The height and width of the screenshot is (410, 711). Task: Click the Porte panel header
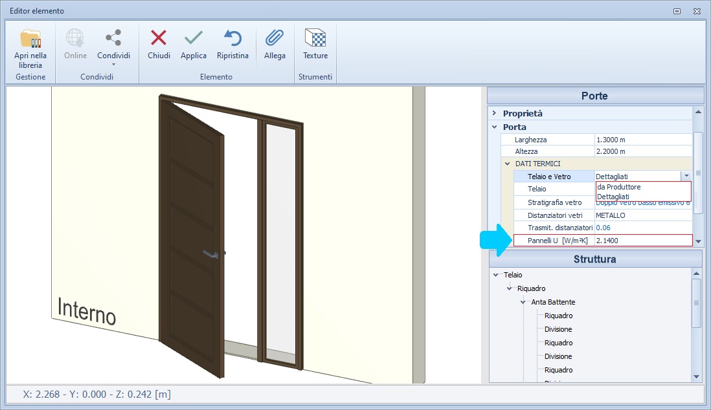(595, 96)
